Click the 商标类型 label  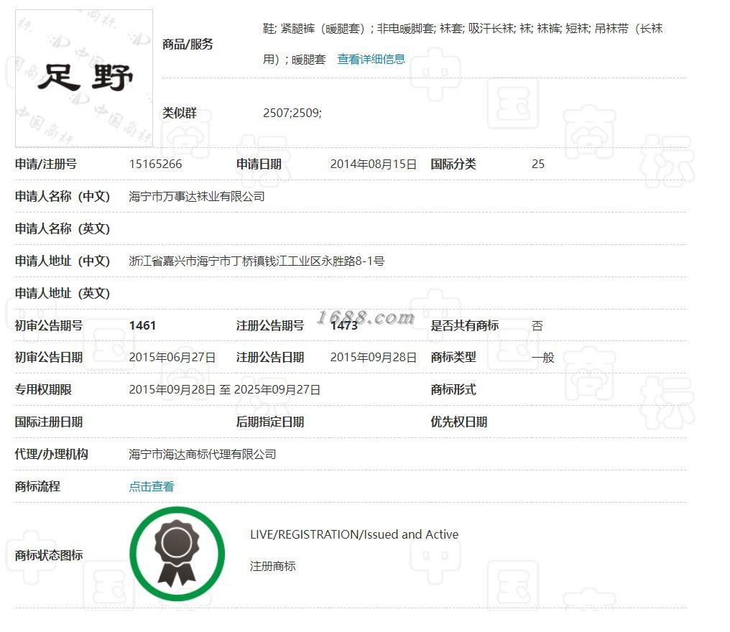453,358
